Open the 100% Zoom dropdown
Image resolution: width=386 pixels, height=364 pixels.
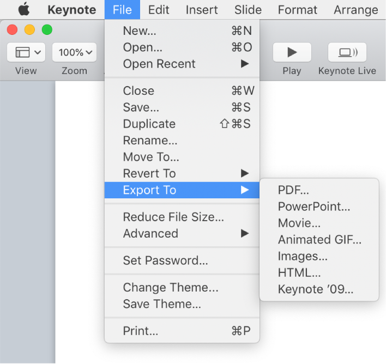pos(74,52)
